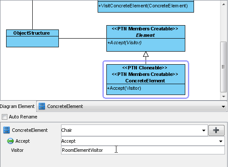Click the vertical scrollbar thumb
This screenshot has height=167, width=228.
pos(224,67)
